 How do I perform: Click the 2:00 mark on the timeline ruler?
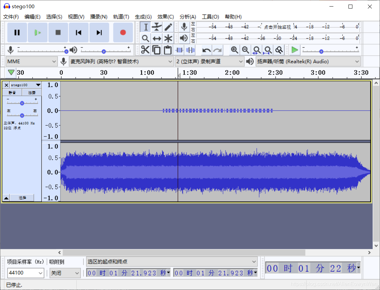pyautogui.click(x=232, y=72)
